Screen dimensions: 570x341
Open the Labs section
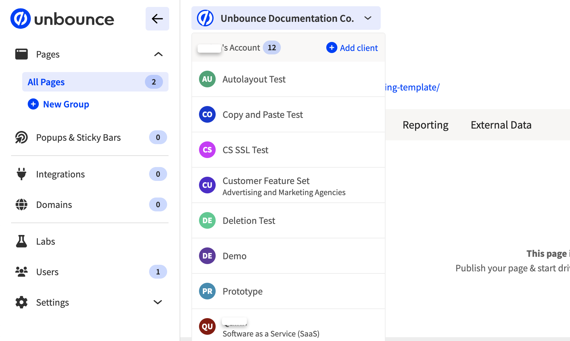tap(45, 241)
